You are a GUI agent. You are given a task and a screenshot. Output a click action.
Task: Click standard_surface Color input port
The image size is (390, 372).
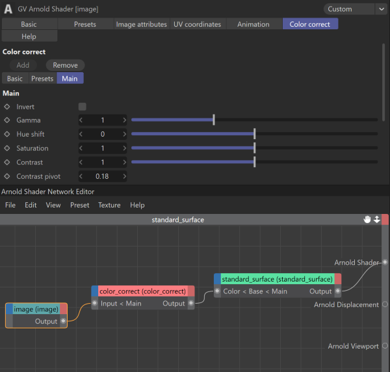coord(217,291)
